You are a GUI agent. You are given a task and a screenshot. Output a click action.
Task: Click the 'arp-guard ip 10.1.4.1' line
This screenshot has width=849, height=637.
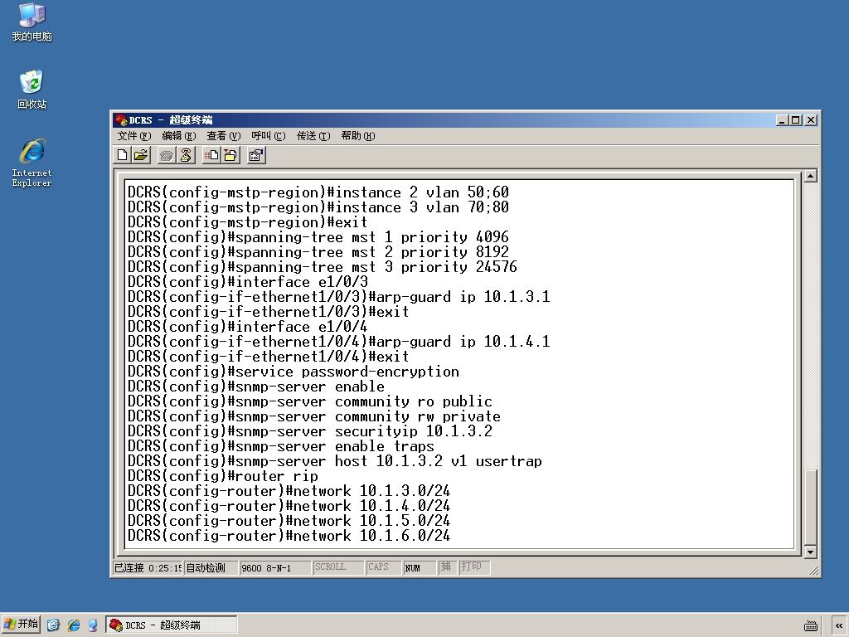pyautogui.click(x=339, y=342)
